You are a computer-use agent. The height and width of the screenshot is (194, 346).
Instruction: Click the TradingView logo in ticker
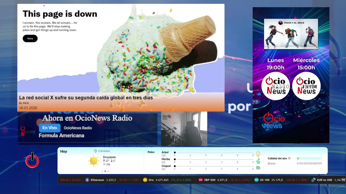click(x=343, y=180)
